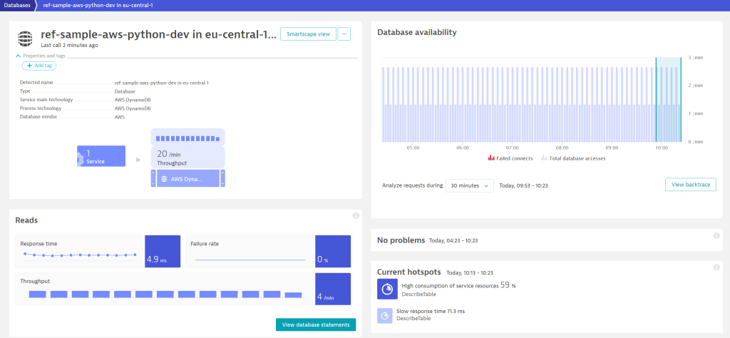Click the slow response time hotspot icon

click(x=385, y=314)
